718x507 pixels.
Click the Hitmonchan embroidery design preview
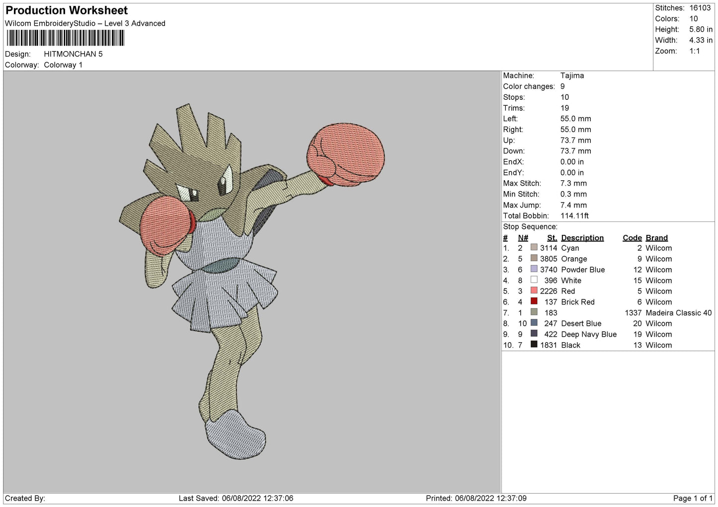click(252, 281)
